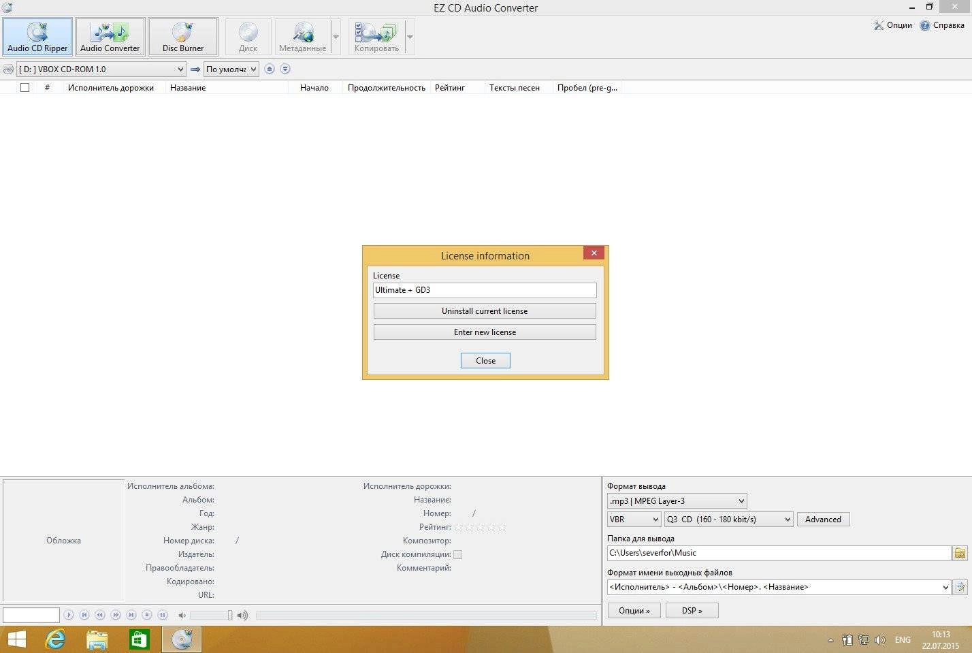Open the output filename format dropdown
The width and height of the screenshot is (972, 653).
(779, 587)
